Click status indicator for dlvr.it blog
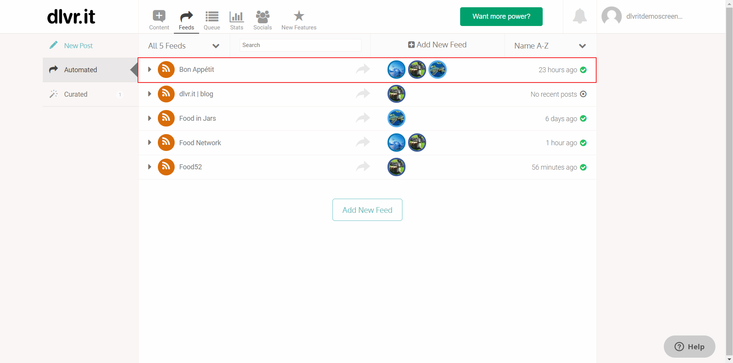 click(x=583, y=94)
